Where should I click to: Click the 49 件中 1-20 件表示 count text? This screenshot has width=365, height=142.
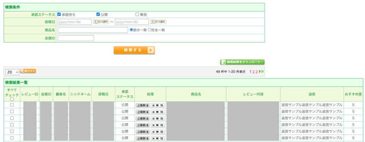[231, 72]
